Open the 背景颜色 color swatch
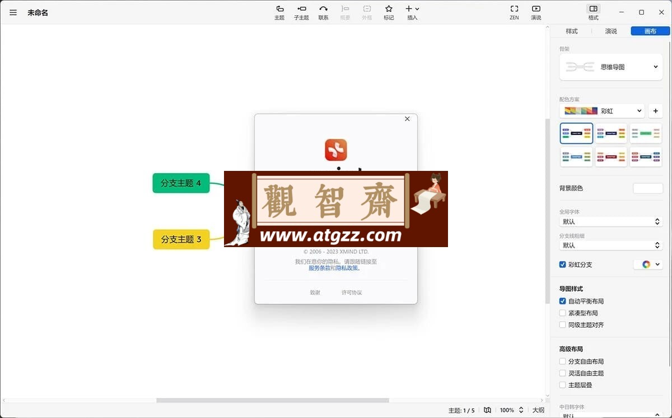 click(x=648, y=188)
